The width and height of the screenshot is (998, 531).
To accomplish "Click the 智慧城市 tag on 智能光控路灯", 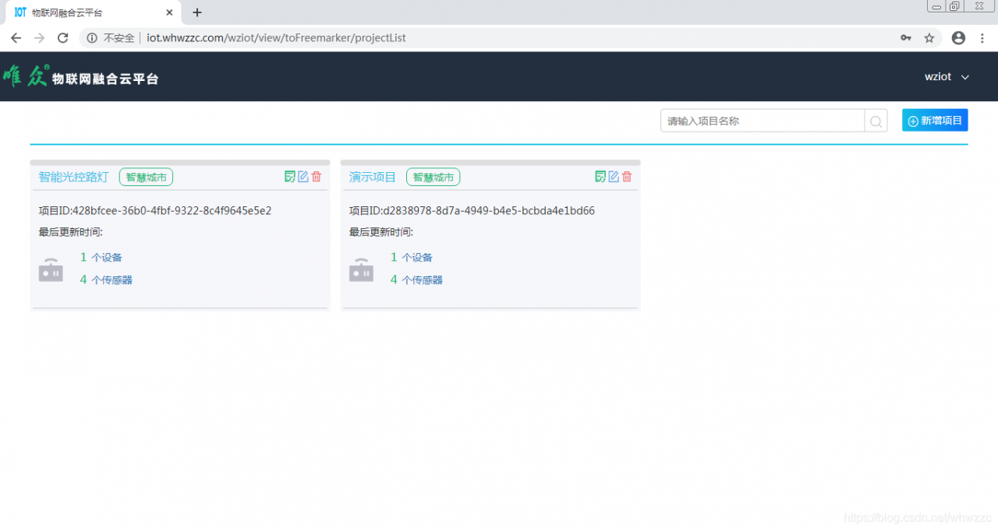I will click(146, 177).
